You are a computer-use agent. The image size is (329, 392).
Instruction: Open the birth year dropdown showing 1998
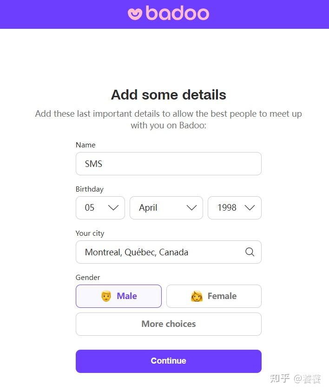[234, 208]
